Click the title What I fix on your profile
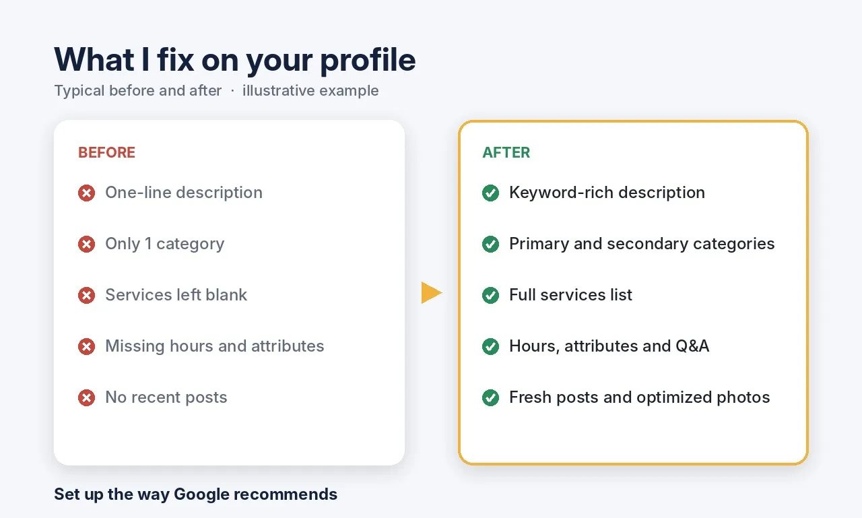The image size is (862, 518). (235, 59)
